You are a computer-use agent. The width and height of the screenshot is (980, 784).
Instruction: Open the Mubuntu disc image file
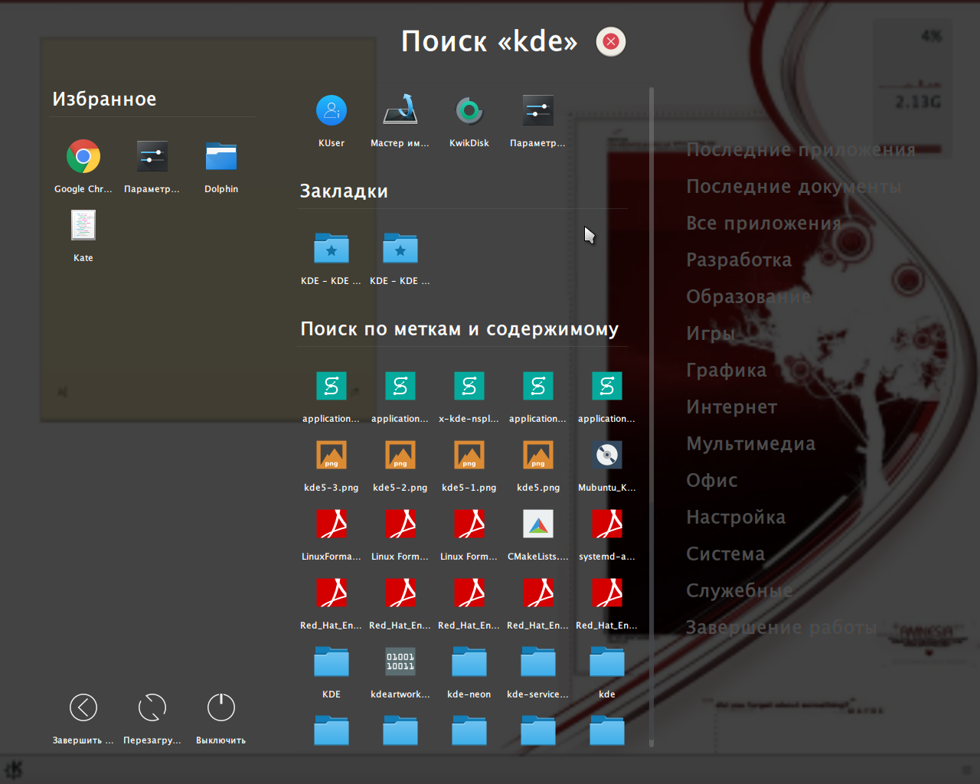point(606,456)
